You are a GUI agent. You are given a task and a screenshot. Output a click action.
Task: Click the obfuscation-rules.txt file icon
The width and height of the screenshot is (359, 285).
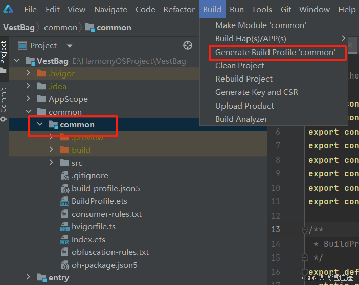64,252
